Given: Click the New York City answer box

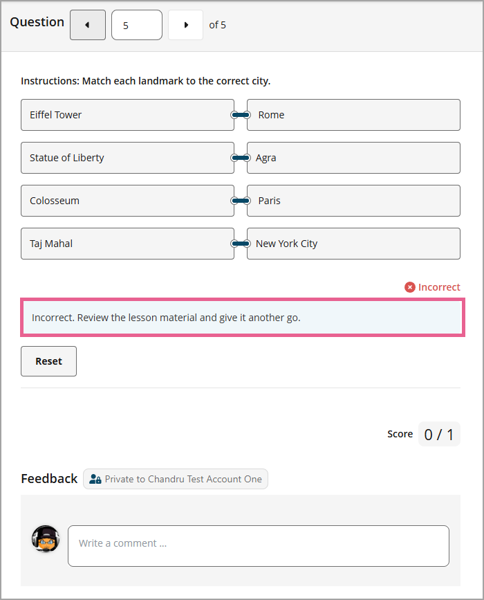Looking at the screenshot, I should click(353, 244).
